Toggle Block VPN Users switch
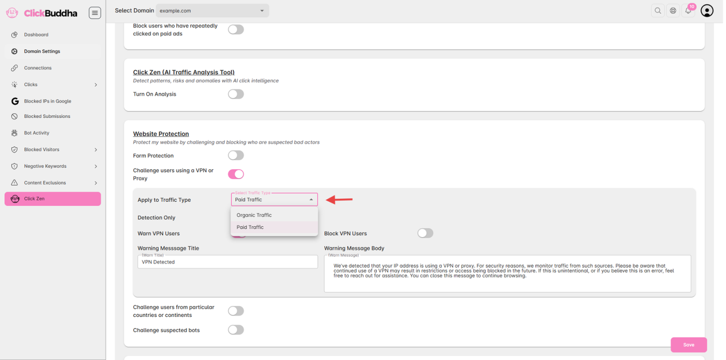Viewport: 726px width, 360px height. coord(425,233)
